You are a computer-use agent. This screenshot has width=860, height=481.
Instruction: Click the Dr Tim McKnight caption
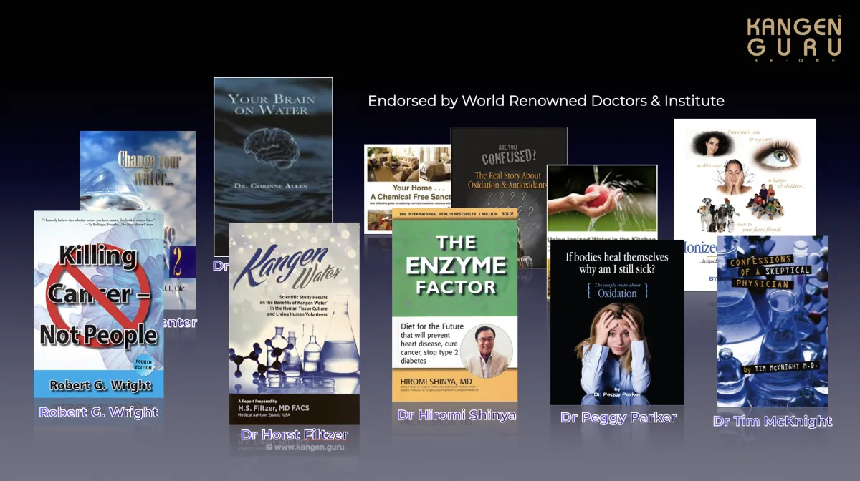(773, 421)
